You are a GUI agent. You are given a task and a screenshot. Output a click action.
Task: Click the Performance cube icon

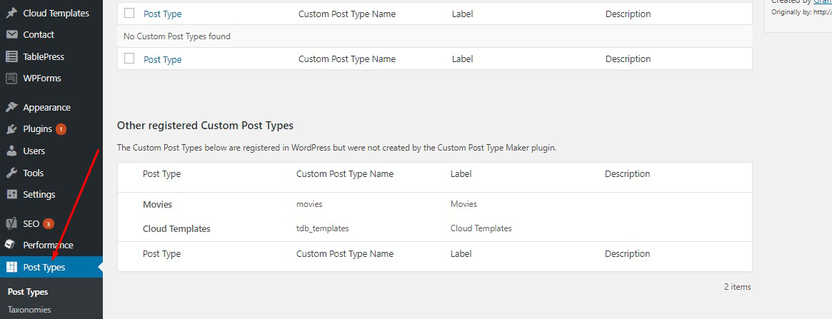[x=11, y=245]
